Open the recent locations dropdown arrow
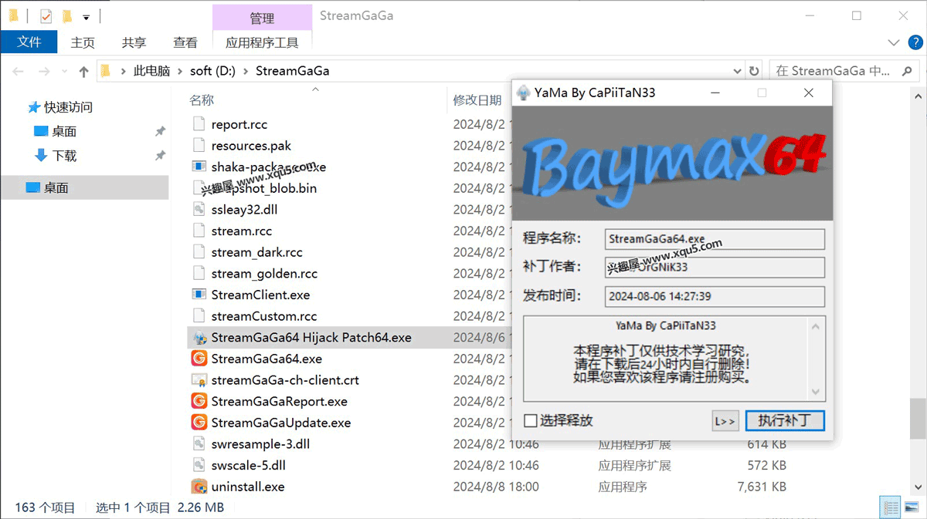927x519 pixels. tap(65, 71)
